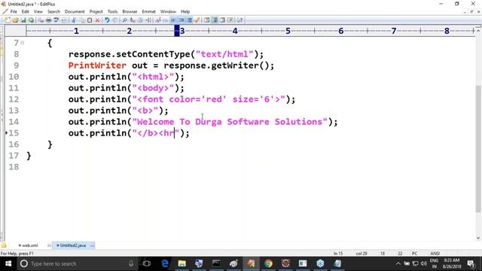Screen dimensions: 482x271
Task: Paste from clipboard using the toolbar icon
Action: tap(90, 20)
